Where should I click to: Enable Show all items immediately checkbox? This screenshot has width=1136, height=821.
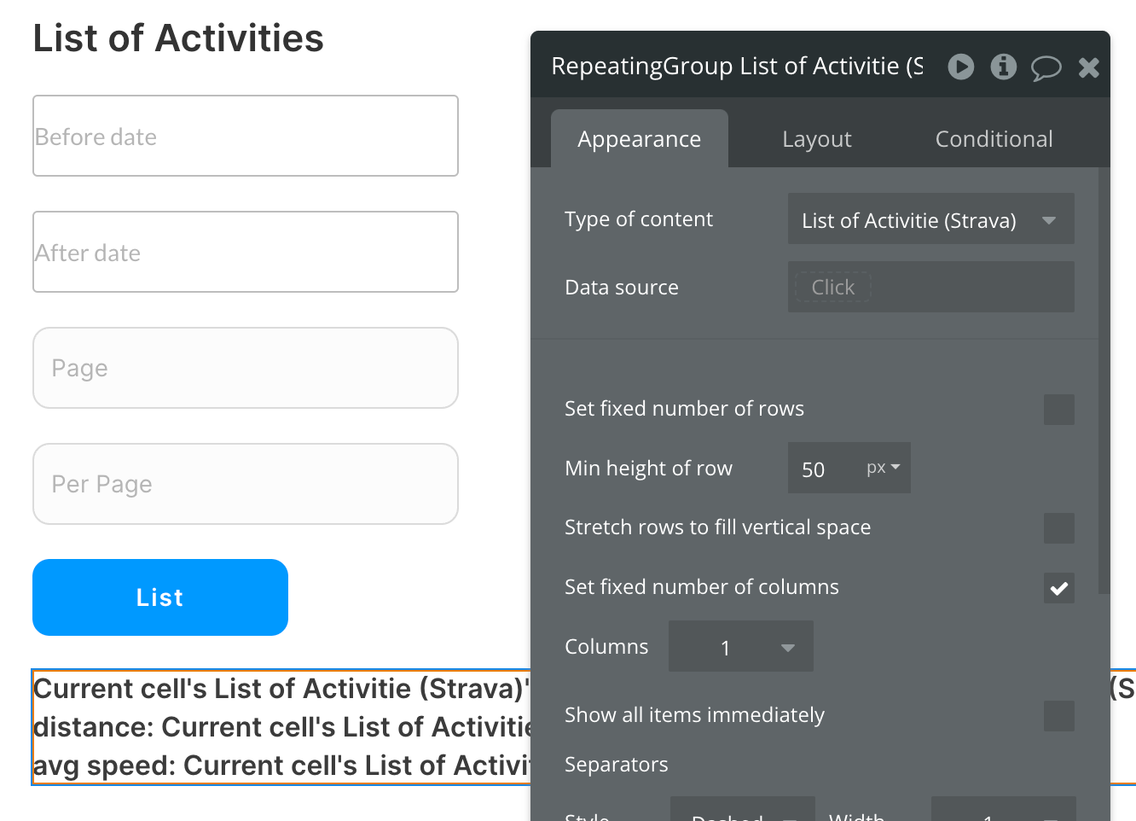[x=1058, y=716]
